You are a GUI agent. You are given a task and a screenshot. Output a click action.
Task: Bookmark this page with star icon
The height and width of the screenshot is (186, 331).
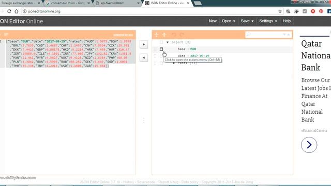point(280,11)
